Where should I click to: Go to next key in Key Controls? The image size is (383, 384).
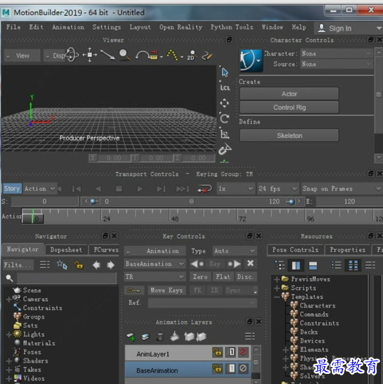point(234,264)
